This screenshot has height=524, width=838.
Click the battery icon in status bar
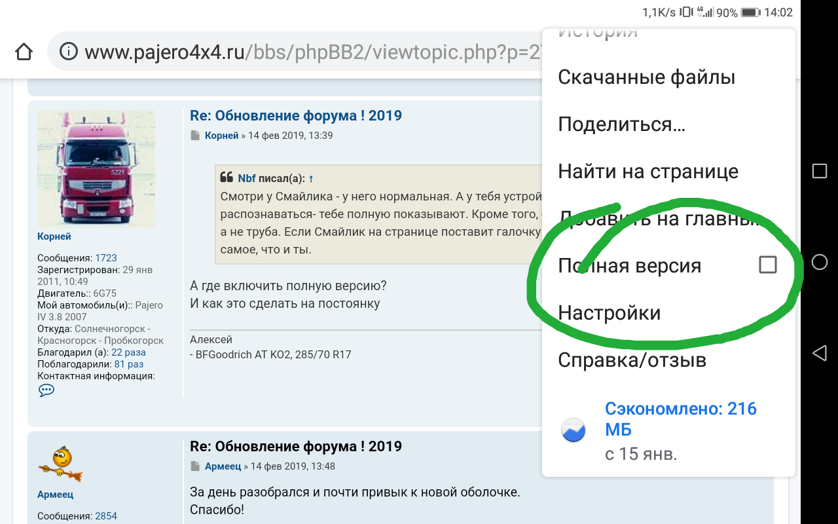pos(750,12)
